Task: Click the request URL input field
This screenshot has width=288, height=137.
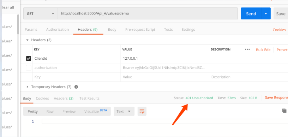Action: 148,13
